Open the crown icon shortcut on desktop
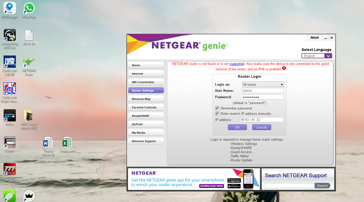 29,196
